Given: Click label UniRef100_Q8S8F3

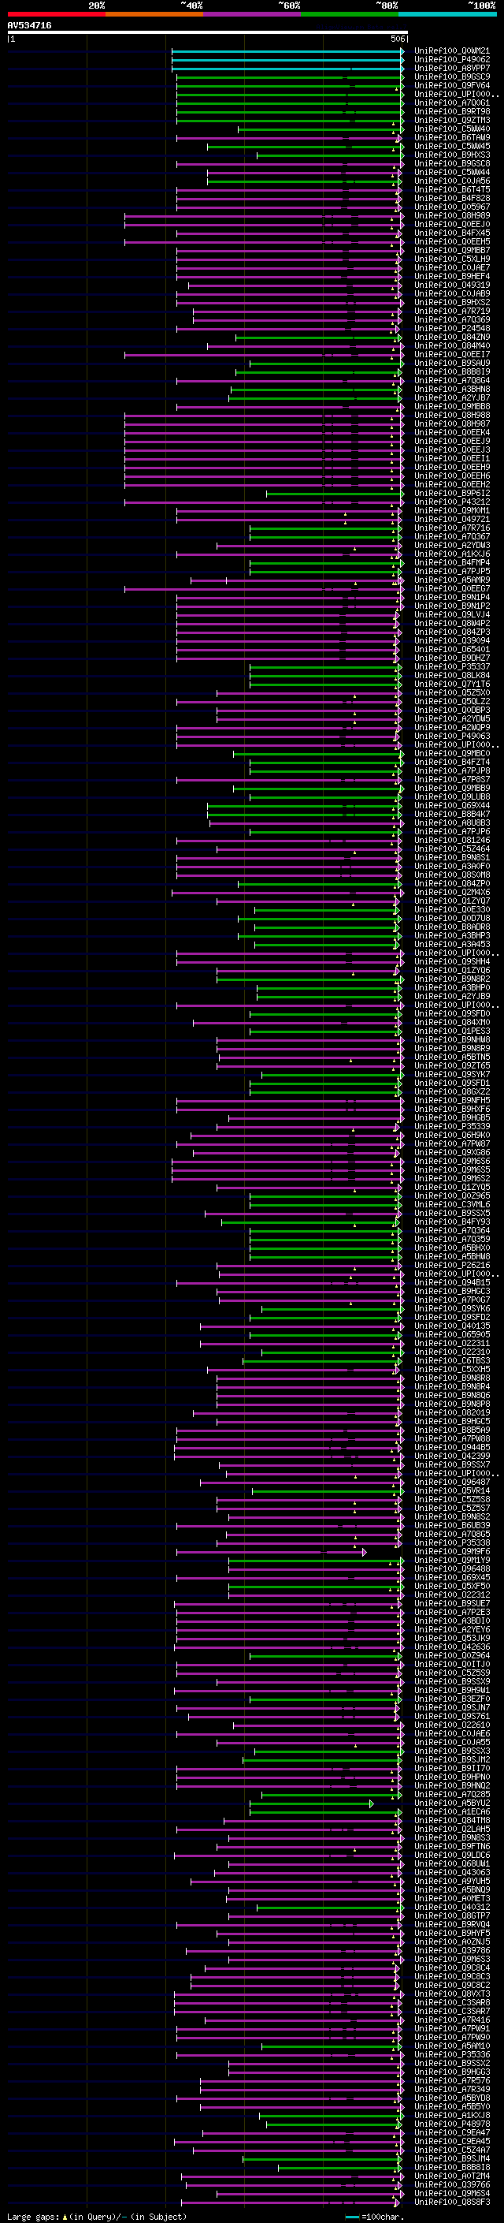Looking at the screenshot, I should [452, 2202].
